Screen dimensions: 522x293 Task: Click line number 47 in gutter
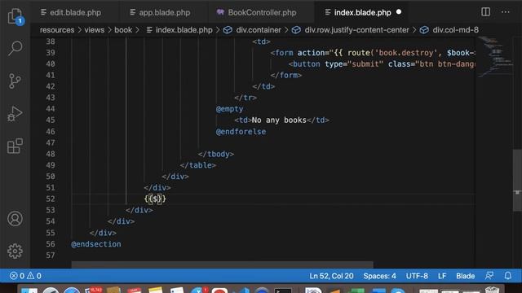(51, 143)
